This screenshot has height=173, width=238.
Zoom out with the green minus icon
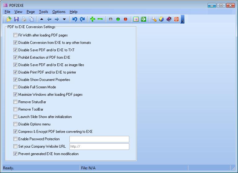100,19
